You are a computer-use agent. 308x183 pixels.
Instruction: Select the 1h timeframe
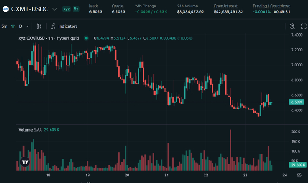pyautogui.click(x=13, y=26)
